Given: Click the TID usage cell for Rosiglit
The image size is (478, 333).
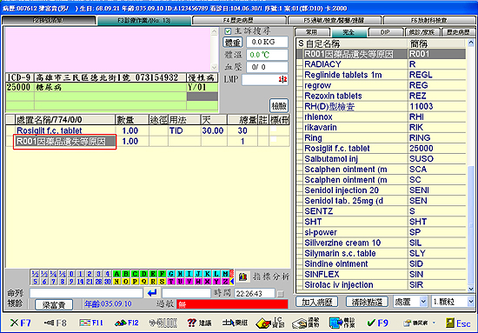Looking at the screenshot, I should [x=184, y=130].
